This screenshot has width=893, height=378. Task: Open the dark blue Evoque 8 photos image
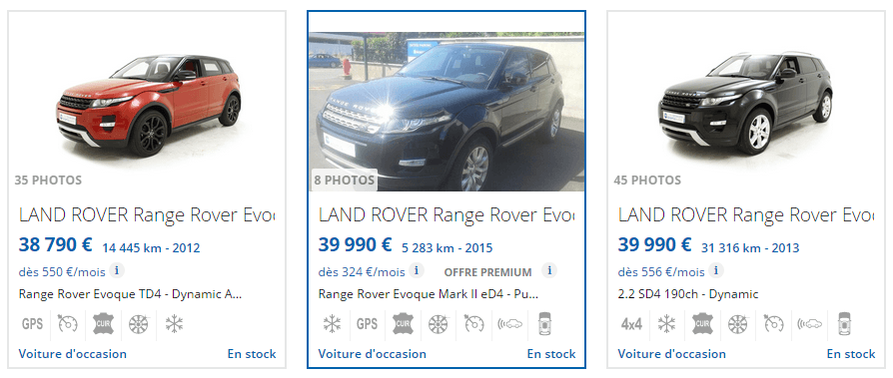(x=446, y=112)
